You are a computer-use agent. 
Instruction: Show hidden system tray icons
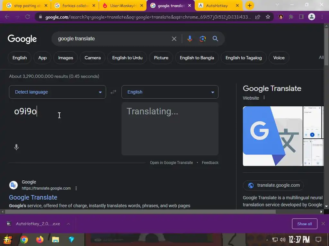point(267,240)
